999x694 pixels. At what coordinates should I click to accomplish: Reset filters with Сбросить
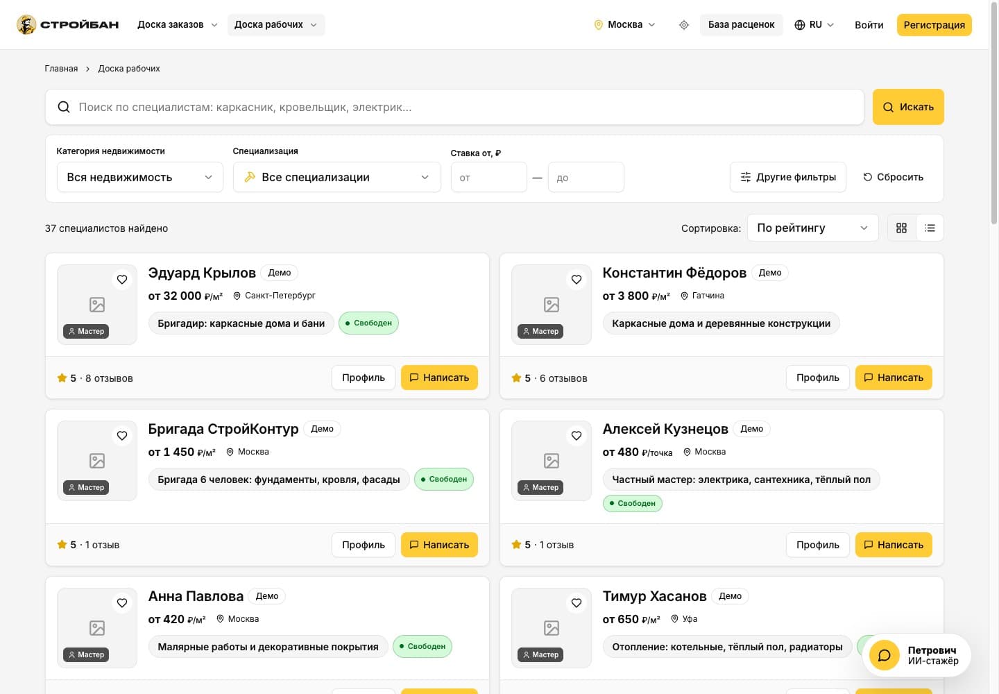pos(894,177)
